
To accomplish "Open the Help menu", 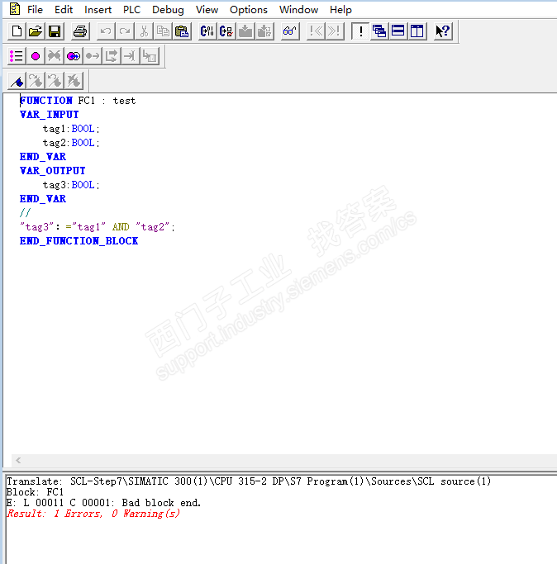I will (340, 10).
